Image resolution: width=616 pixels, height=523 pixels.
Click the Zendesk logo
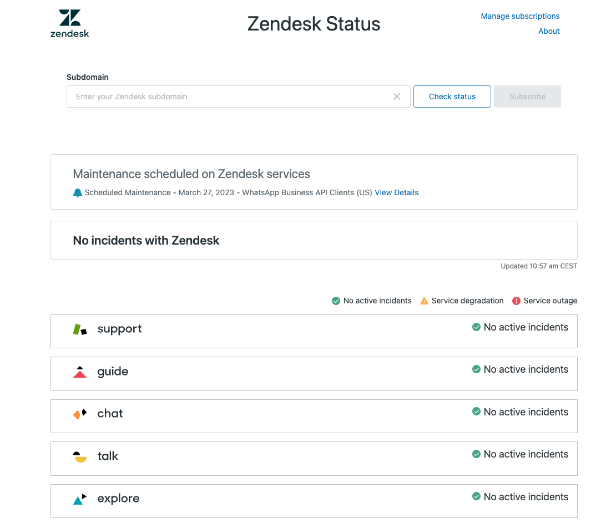pyautogui.click(x=70, y=23)
